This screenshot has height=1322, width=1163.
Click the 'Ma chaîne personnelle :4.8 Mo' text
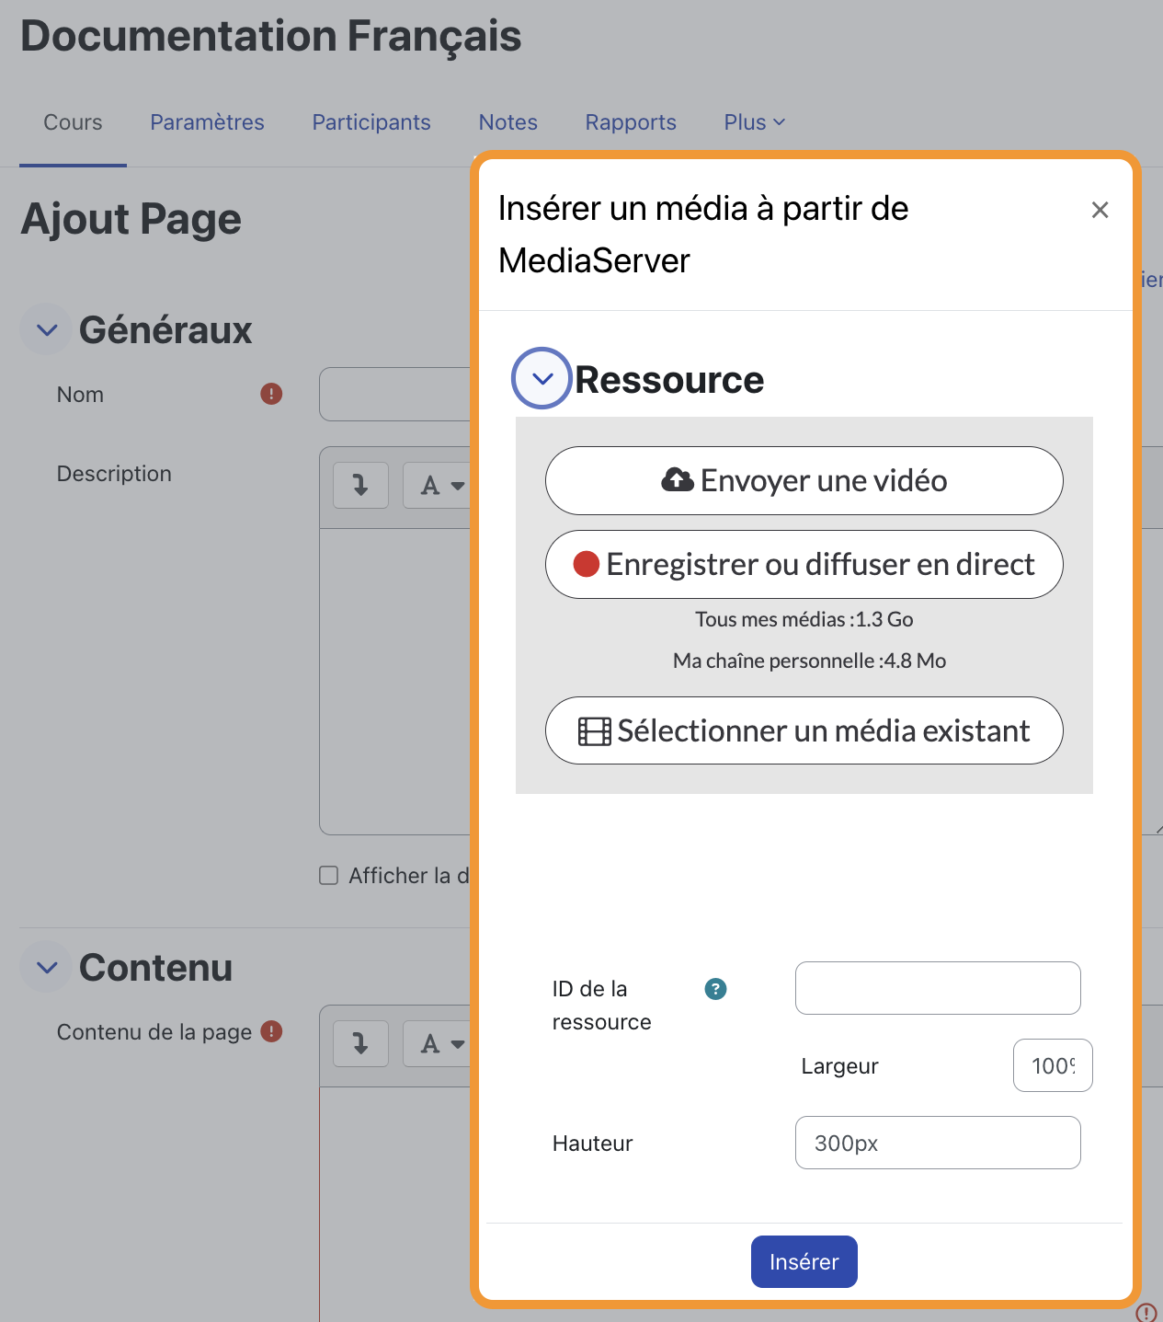click(809, 661)
